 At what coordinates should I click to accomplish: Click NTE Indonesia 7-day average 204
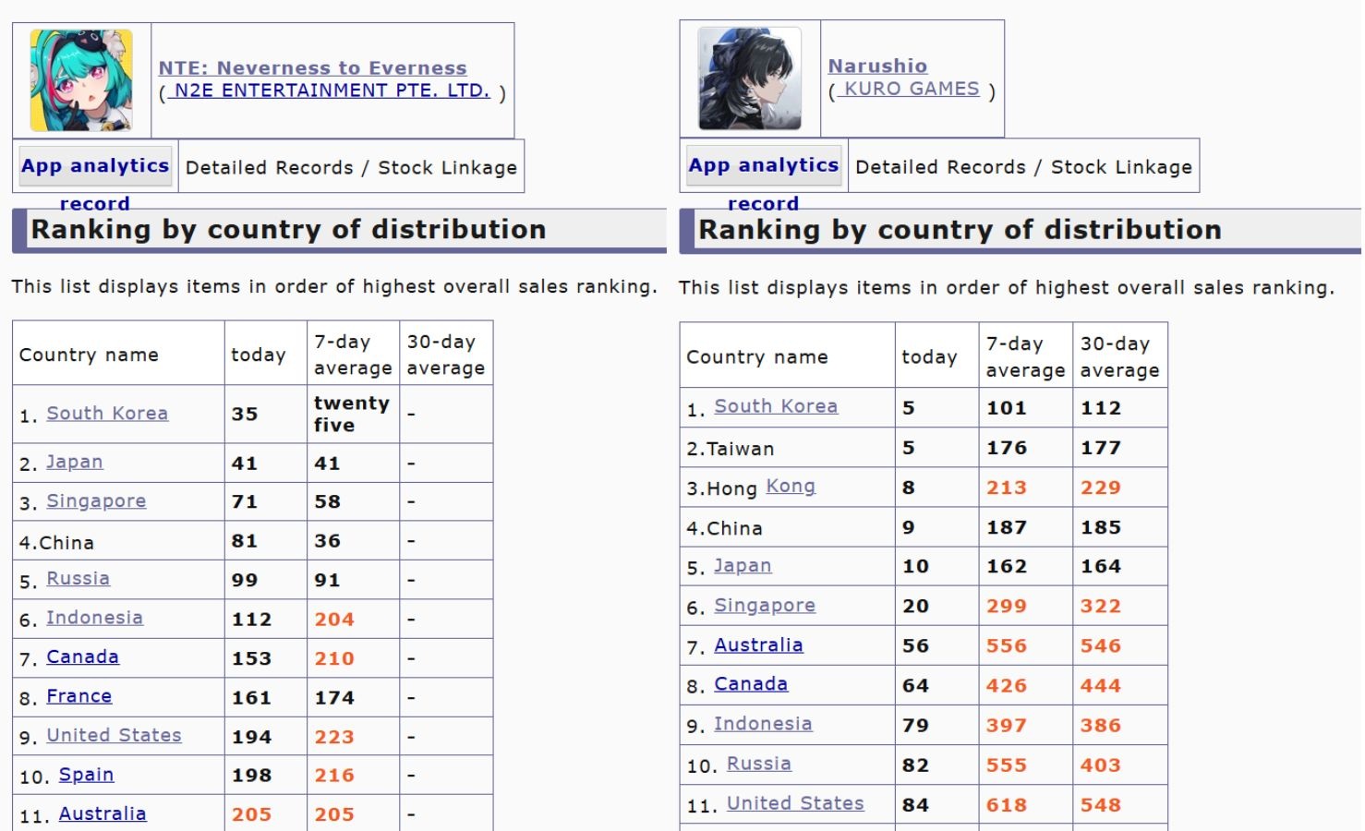(334, 620)
